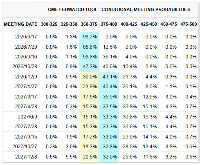Click the 475-500 column header

click(x=189, y=24)
